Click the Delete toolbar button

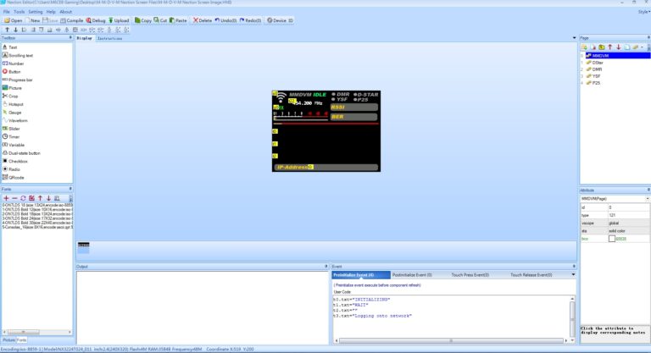pos(203,19)
